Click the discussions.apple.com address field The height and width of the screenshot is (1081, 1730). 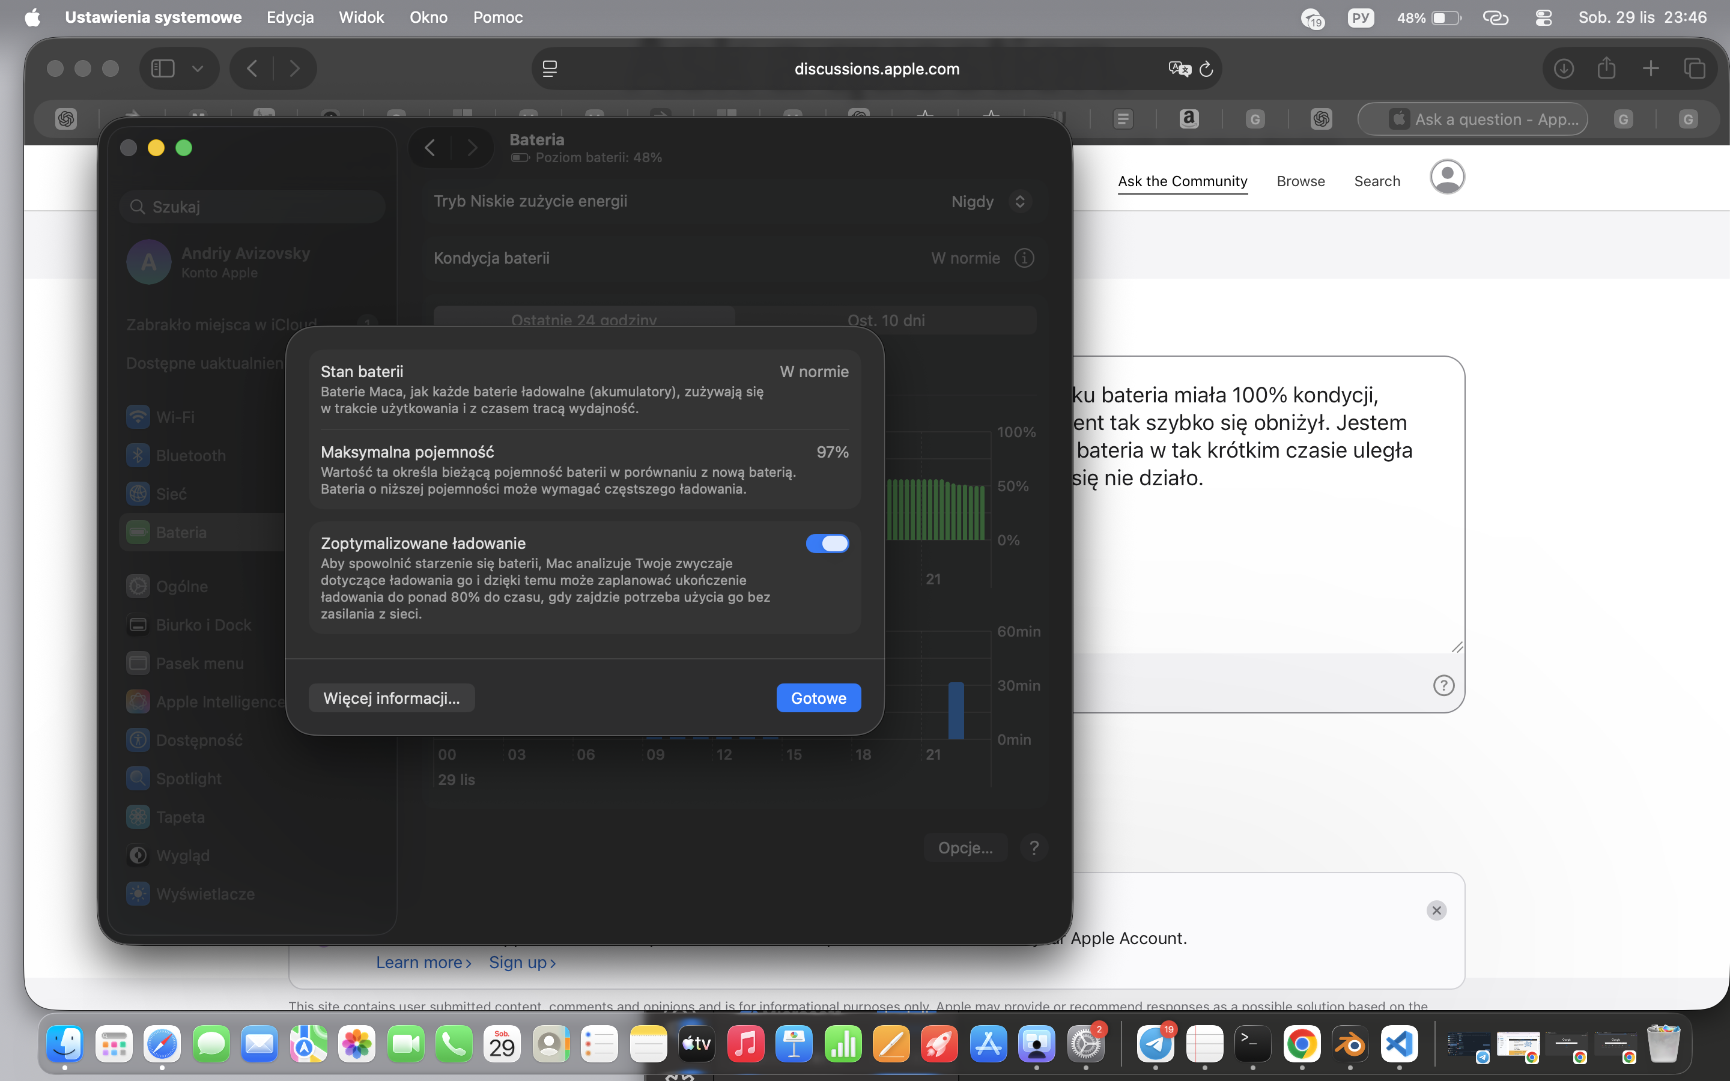pos(876,68)
